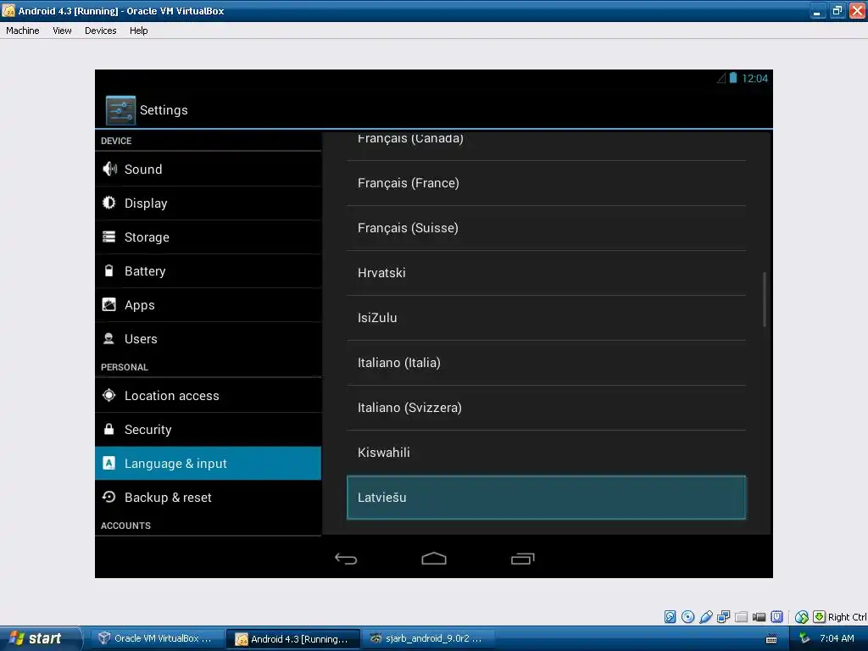Open the View menu
Image resolution: width=868 pixels, height=651 pixels.
[x=62, y=31]
